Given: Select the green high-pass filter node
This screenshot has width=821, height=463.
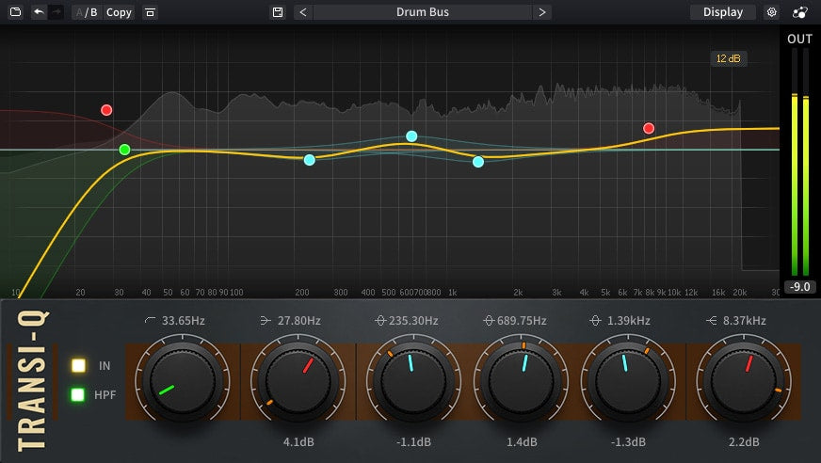Looking at the screenshot, I should click(124, 150).
